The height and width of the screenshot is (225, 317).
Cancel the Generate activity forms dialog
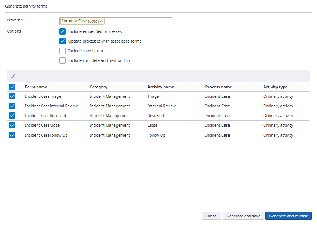tap(211, 216)
